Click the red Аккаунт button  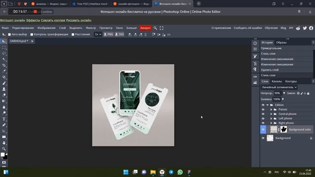coord(145,28)
